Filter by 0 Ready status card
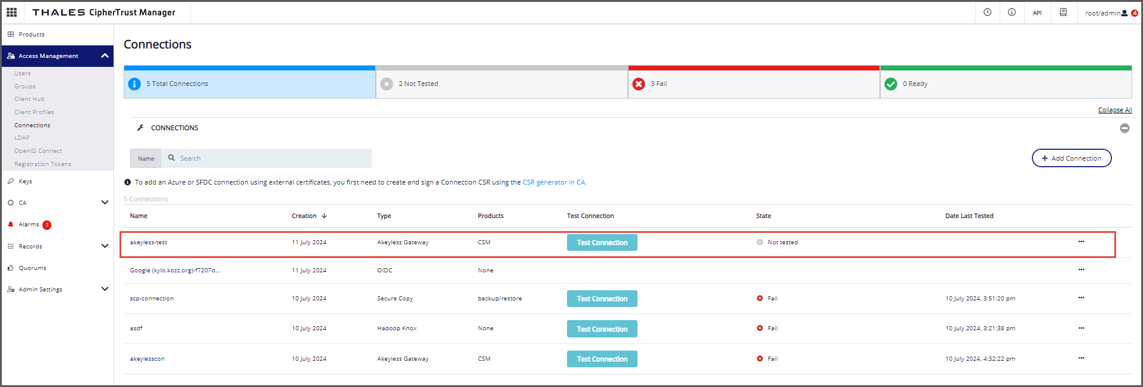Image resolution: width=1143 pixels, height=387 pixels. click(x=1006, y=84)
